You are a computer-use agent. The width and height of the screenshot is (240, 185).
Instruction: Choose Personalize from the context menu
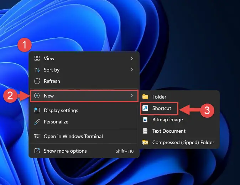[84, 122]
